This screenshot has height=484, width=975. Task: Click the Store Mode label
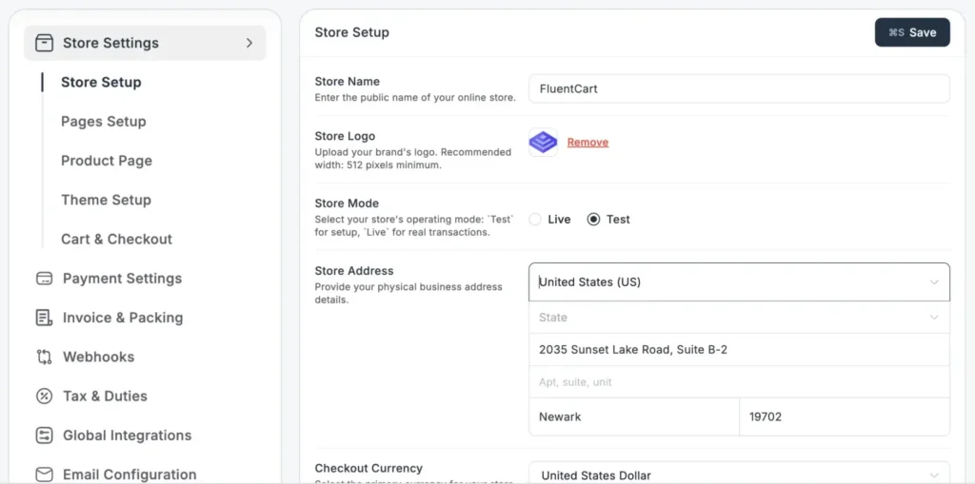coord(347,203)
